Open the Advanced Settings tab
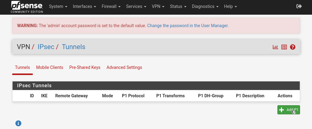The width and height of the screenshot is (312, 129). [124, 67]
